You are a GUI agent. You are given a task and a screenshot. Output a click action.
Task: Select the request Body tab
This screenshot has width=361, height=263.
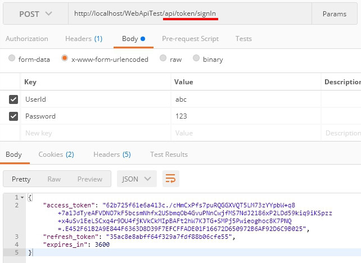click(x=133, y=39)
